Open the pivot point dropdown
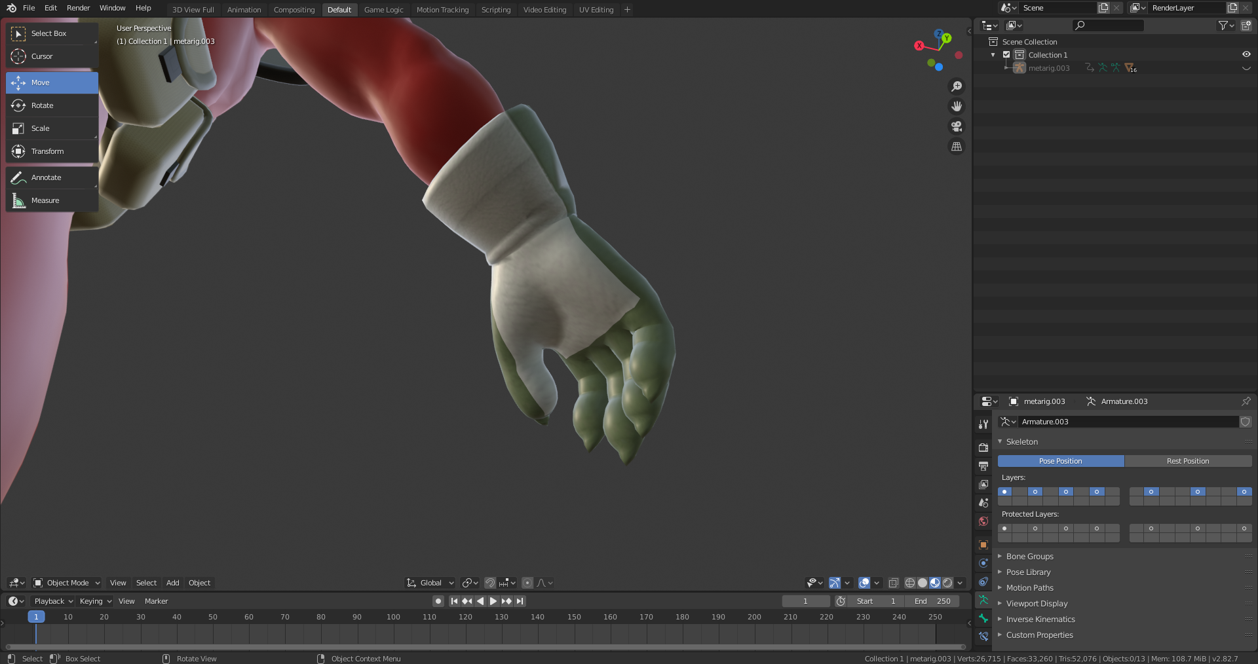 [470, 583]
